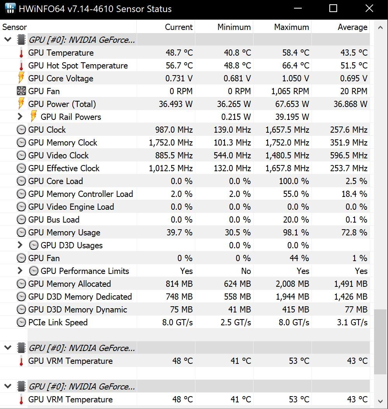Viewport: 388px width, 409px height.
Task: Expand the GPU D3D Usages row
Action: [x=20, y=245]
